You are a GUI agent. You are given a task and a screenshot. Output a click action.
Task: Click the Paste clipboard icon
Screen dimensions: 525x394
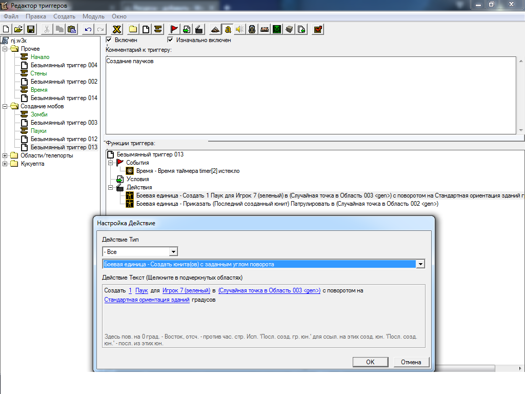tap(72, 29)
